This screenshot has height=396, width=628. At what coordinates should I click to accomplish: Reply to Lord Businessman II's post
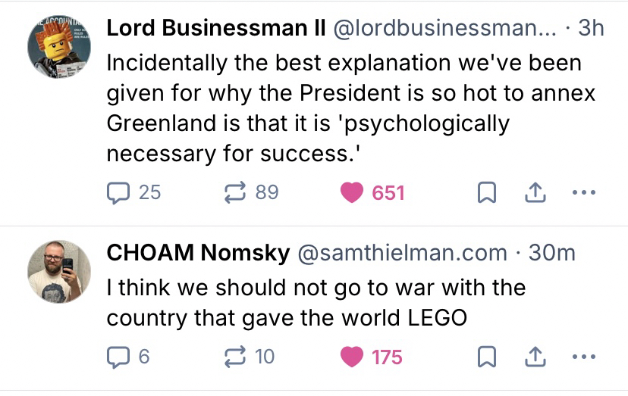[x=118, y=192]
